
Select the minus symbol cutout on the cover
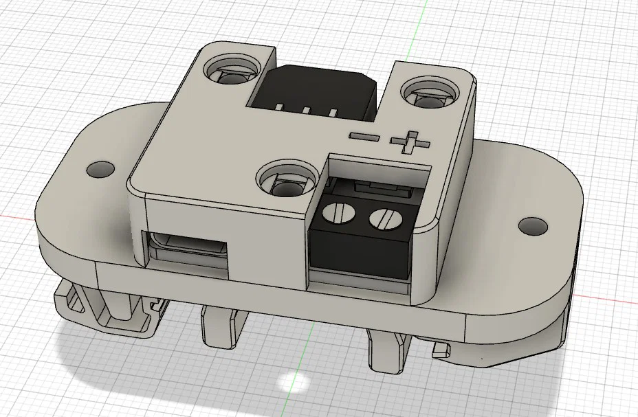364,137
